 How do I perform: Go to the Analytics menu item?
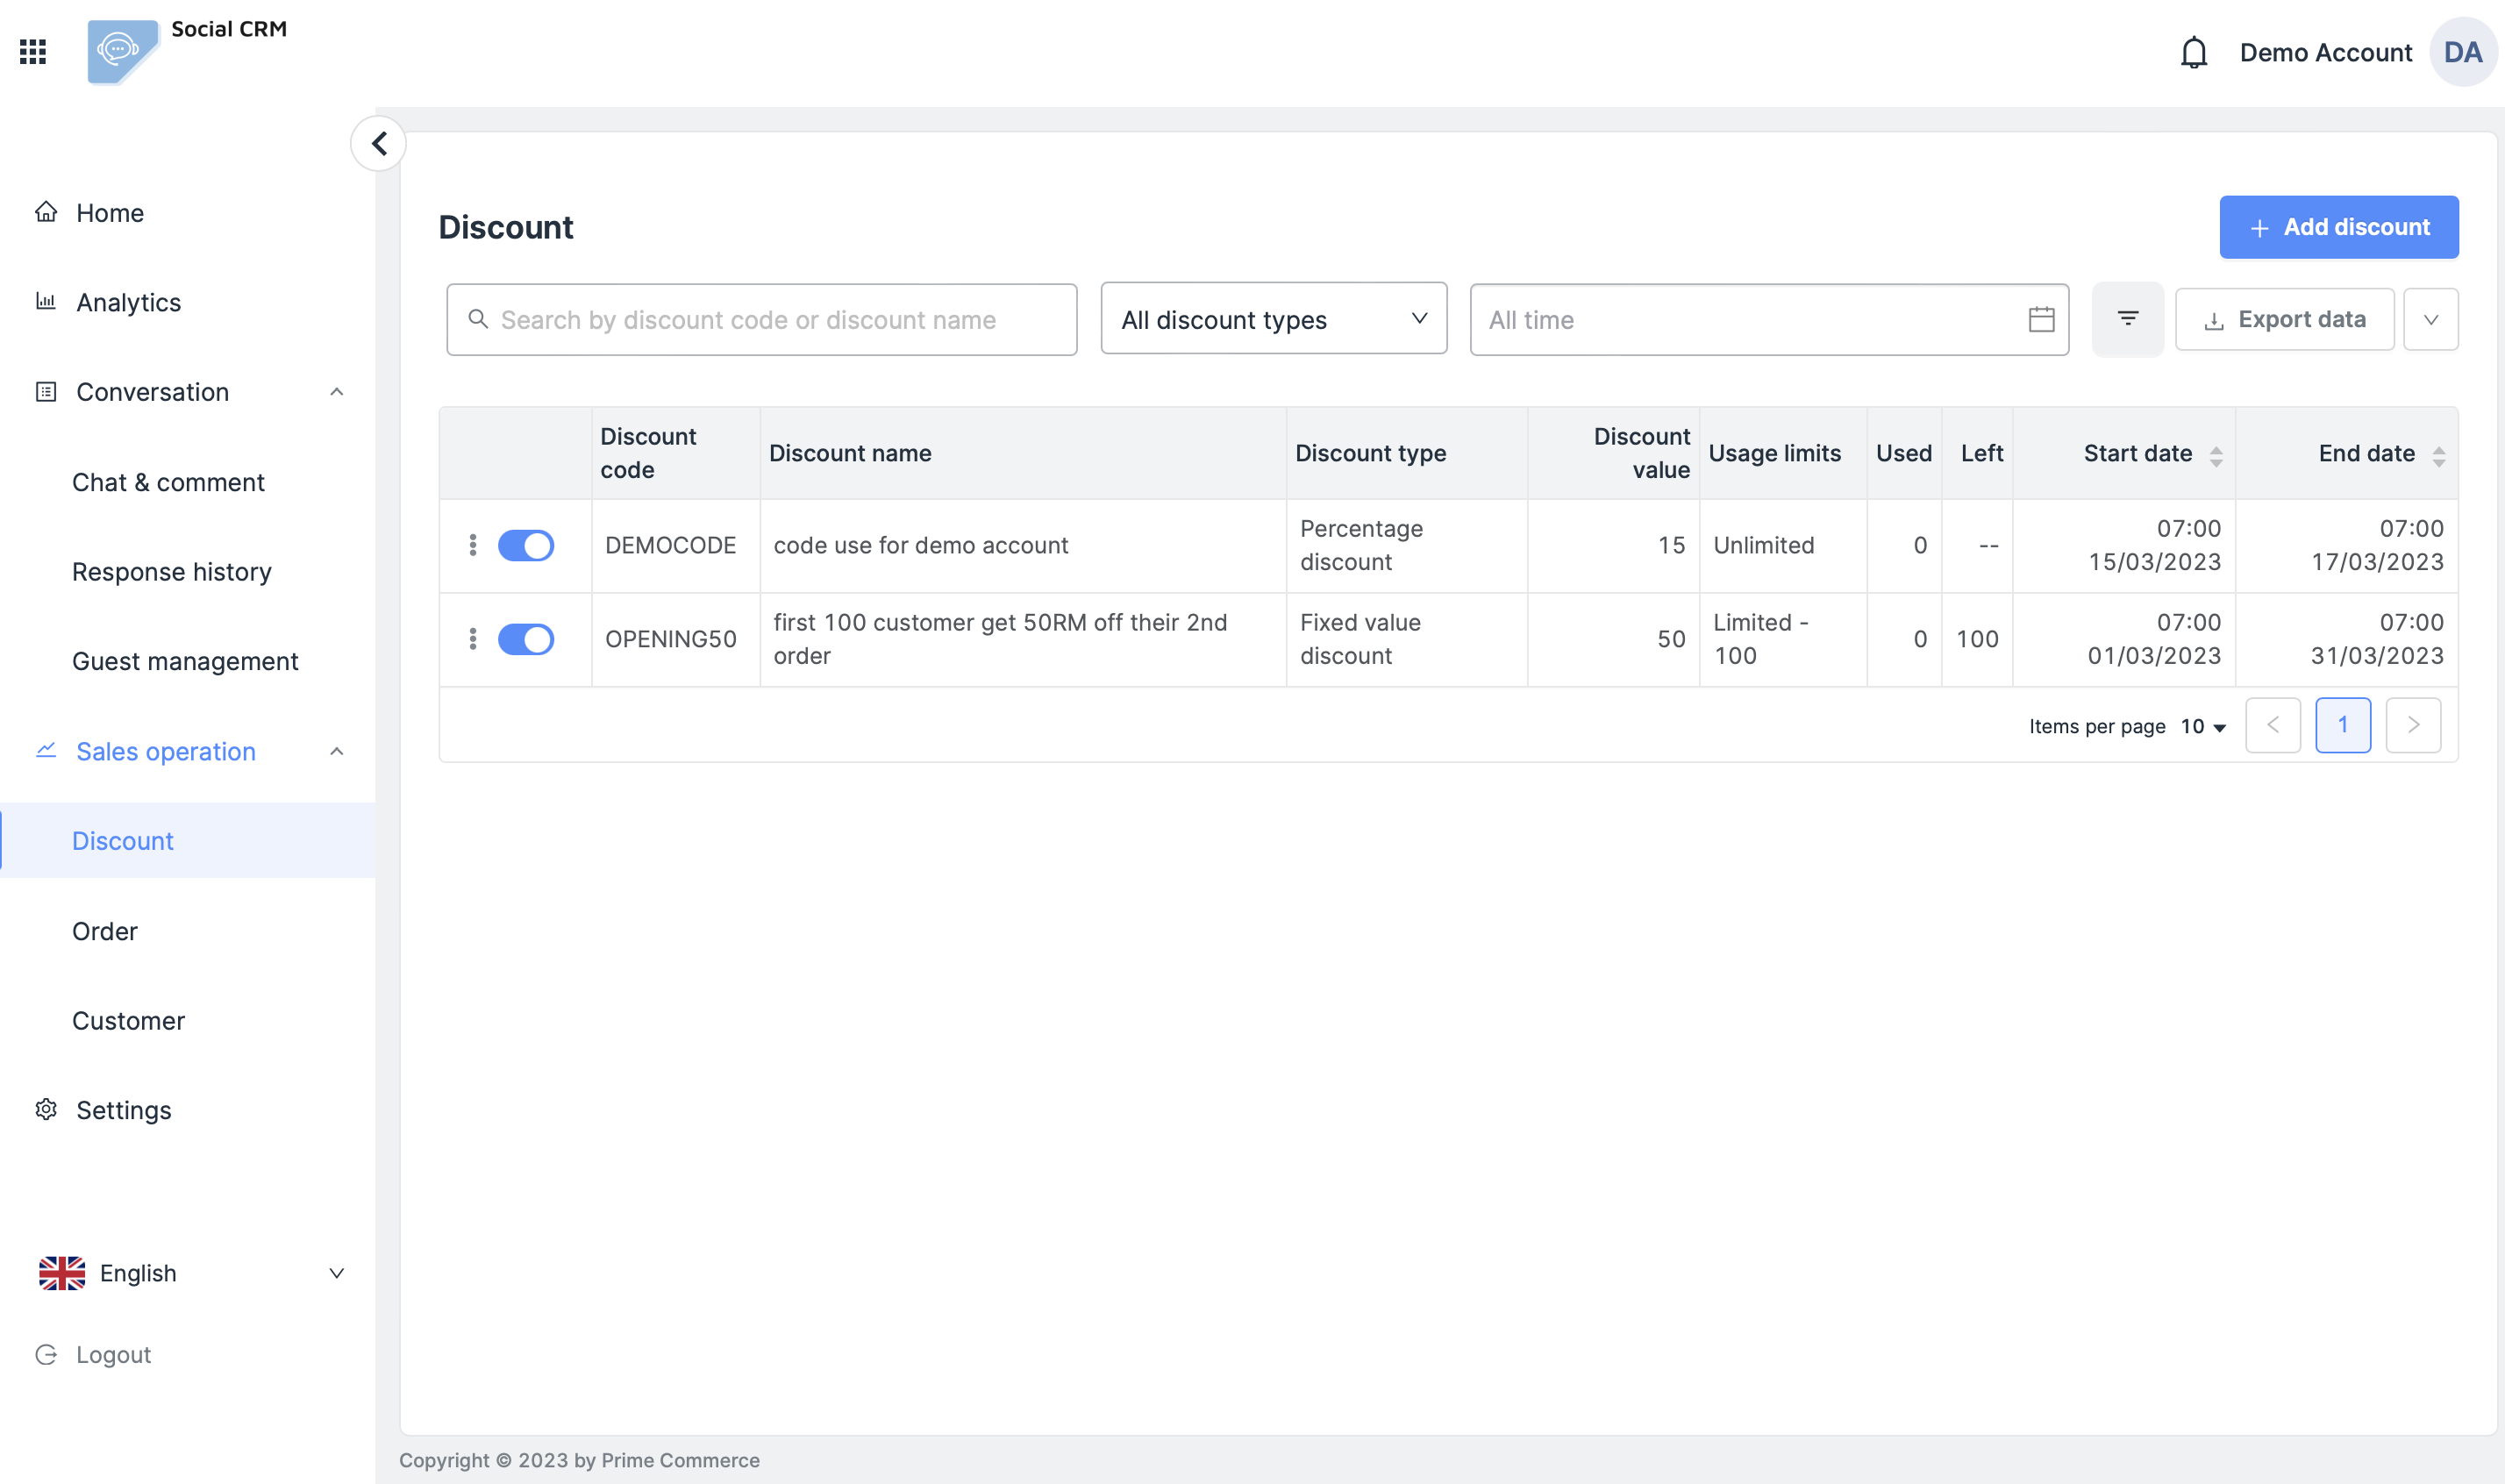point(128,302)
